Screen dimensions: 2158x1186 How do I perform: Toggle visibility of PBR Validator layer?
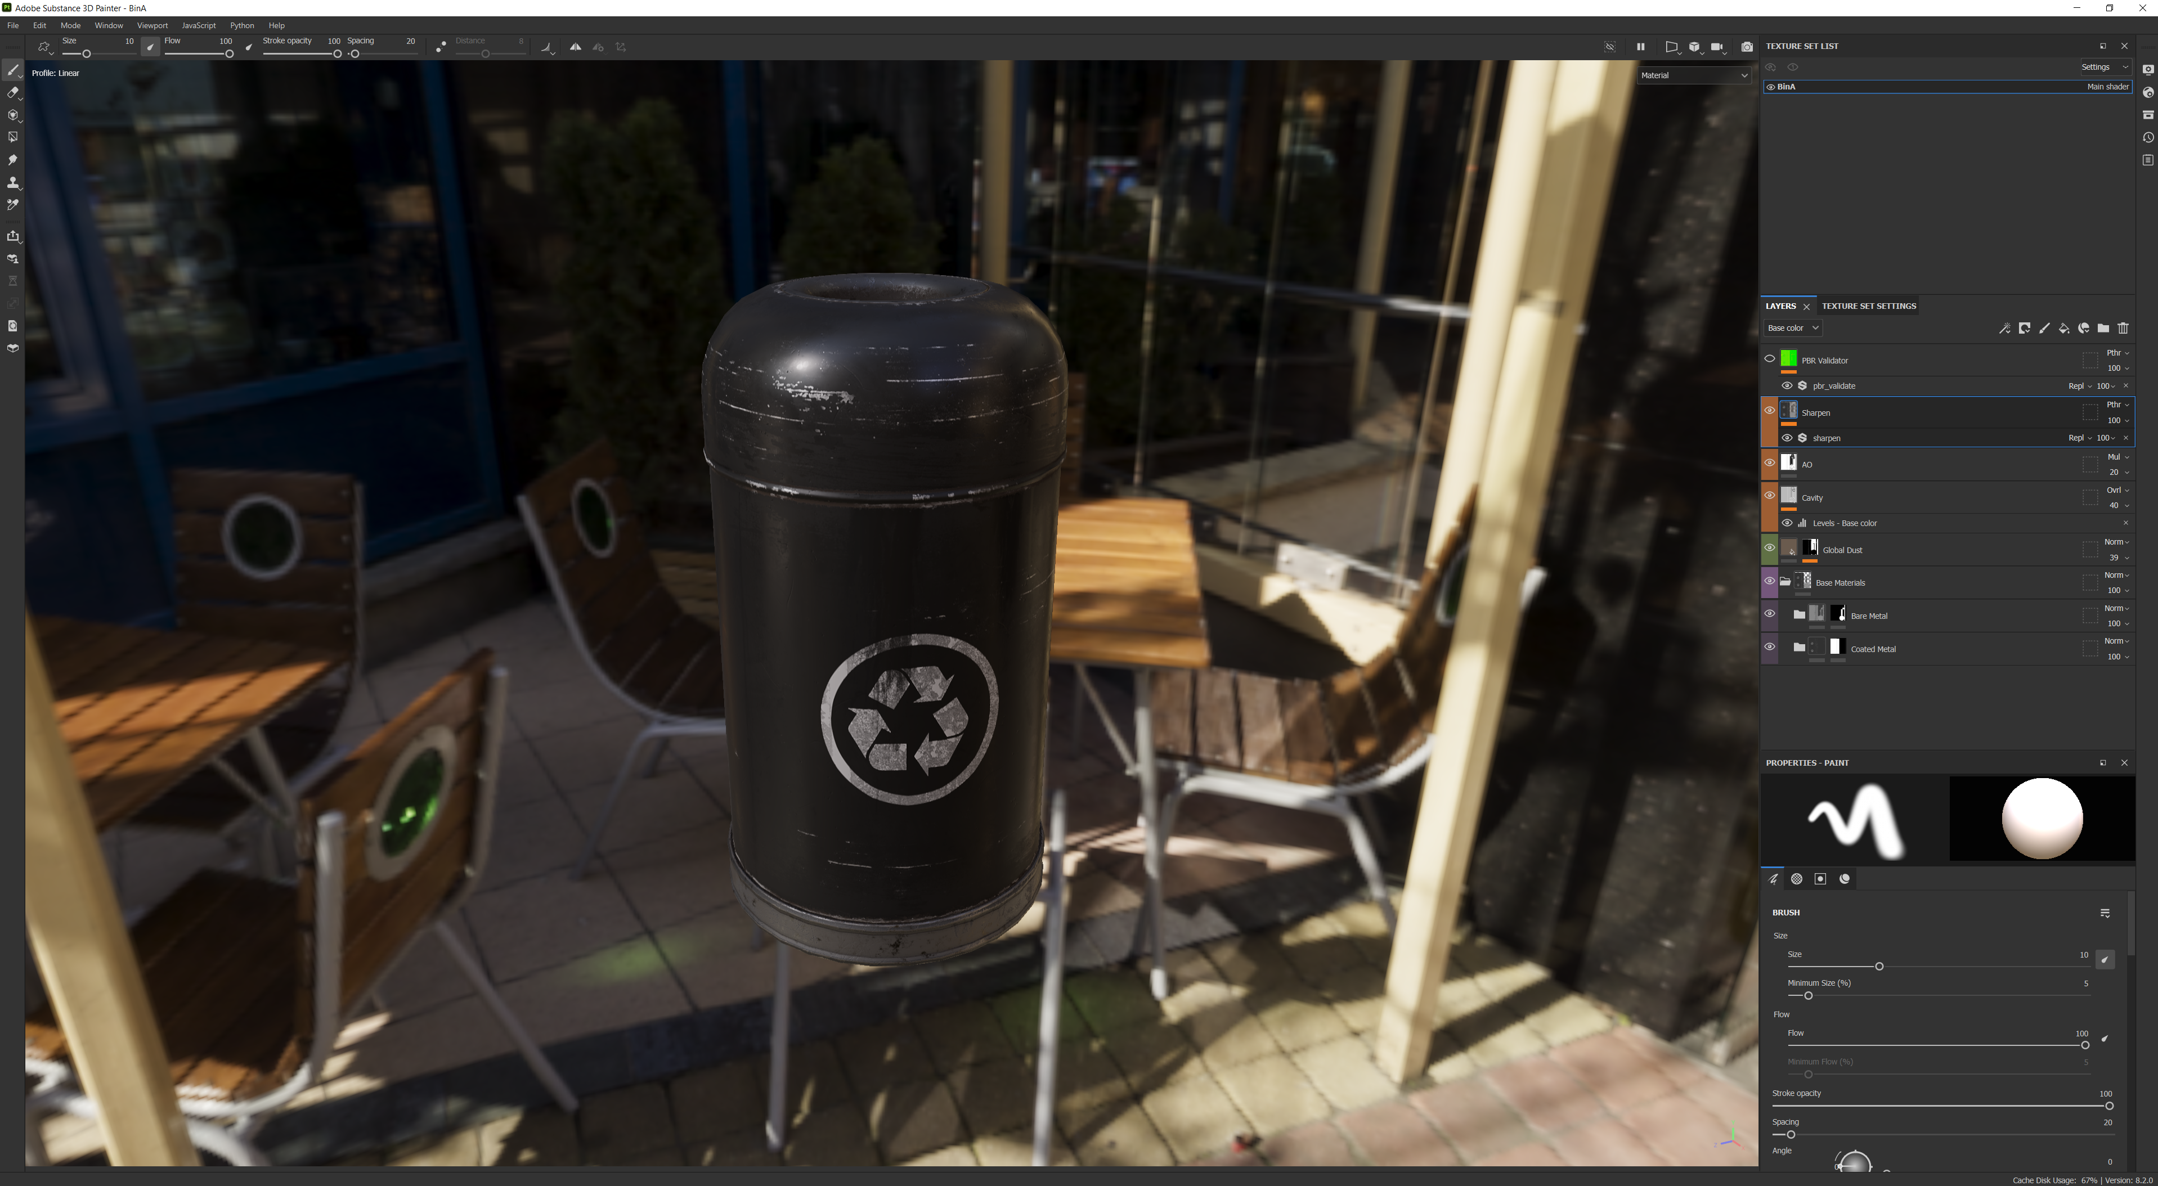coord(1769,360)
